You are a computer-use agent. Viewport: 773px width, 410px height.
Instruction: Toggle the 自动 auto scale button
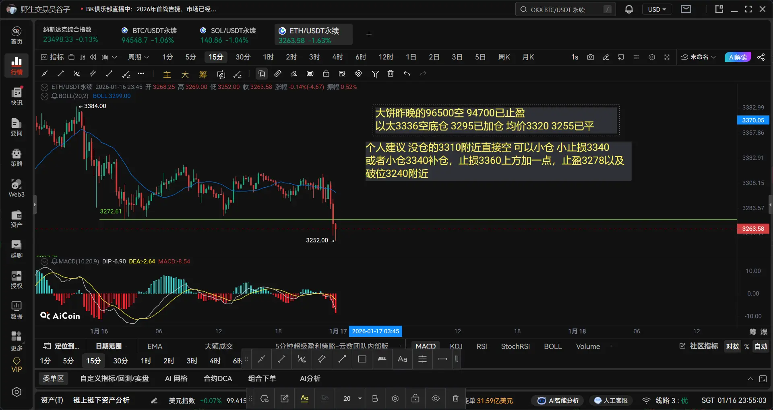(x=761, y=346)
